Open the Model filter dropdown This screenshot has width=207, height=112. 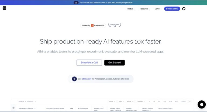(130, 101)
